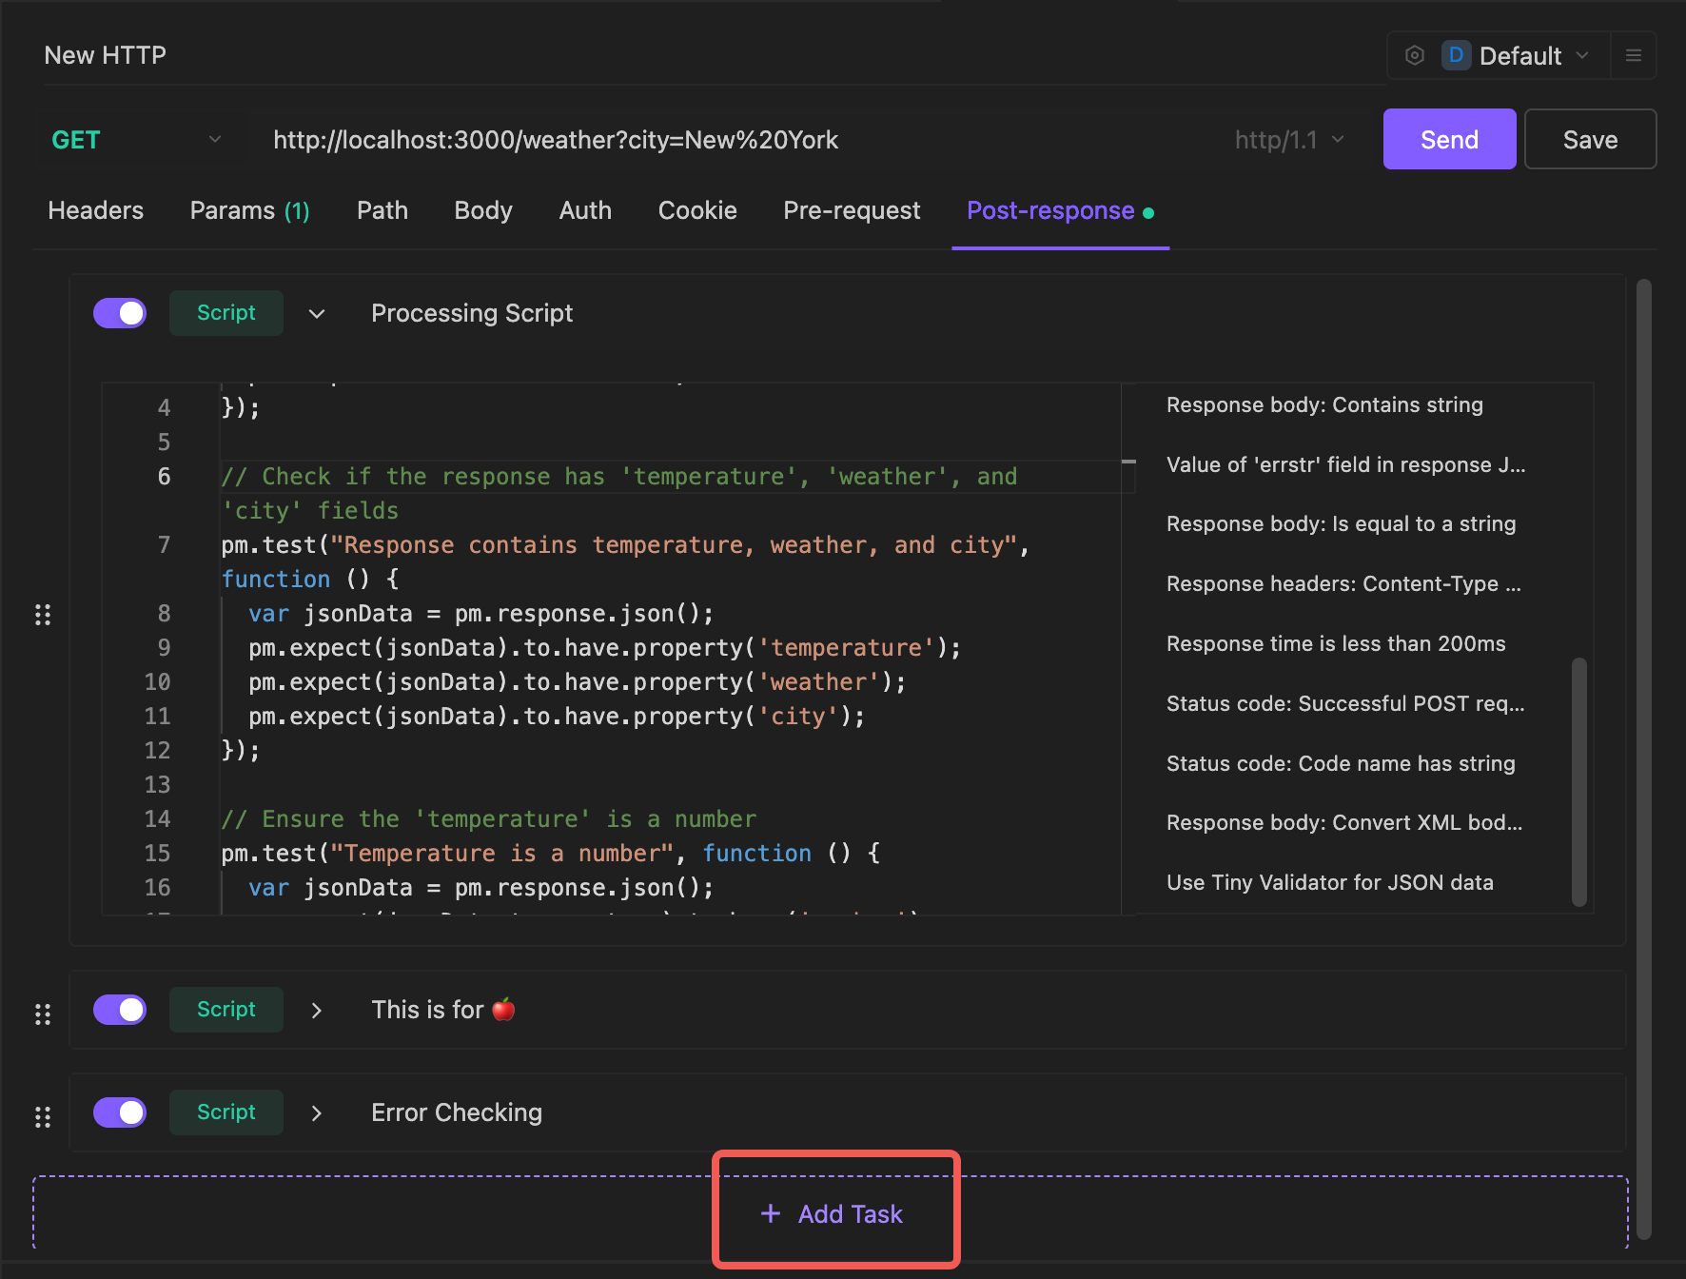Image resolution: width=1686 pixels, height=1279 pixels.
Task: Switch to the Pre-request tab
Action: pos(852,210)
